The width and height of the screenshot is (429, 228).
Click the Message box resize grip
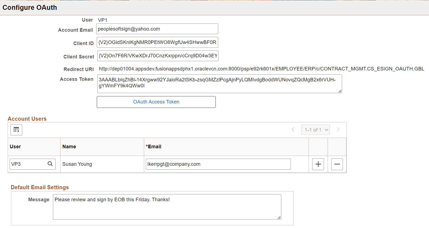pyautogui.click(x=280, y=218)
